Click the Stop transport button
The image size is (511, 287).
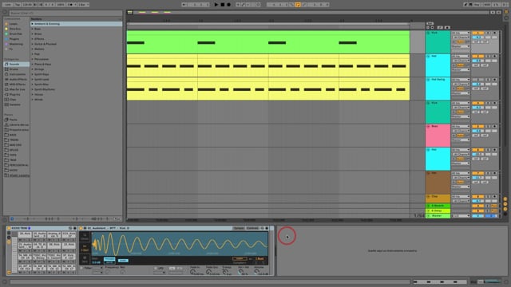coord(223,5)
